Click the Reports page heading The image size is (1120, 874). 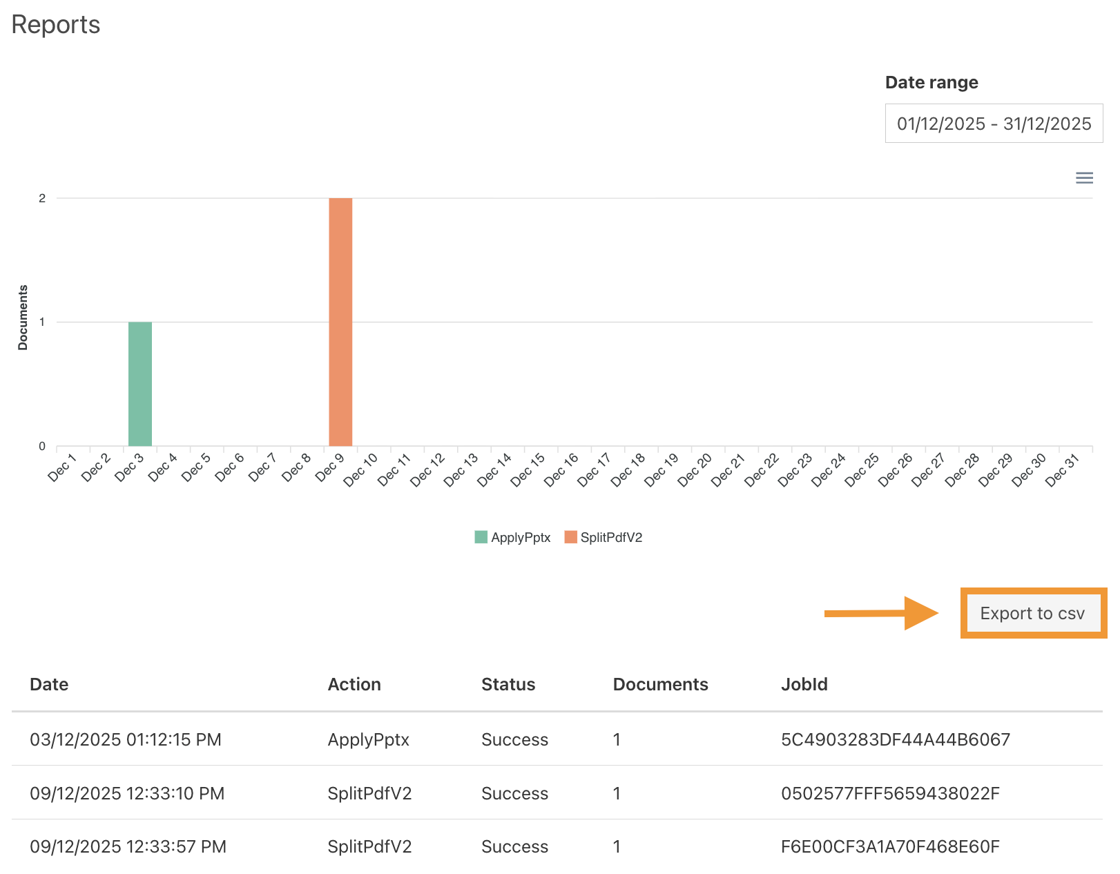(x=55, y=24)
